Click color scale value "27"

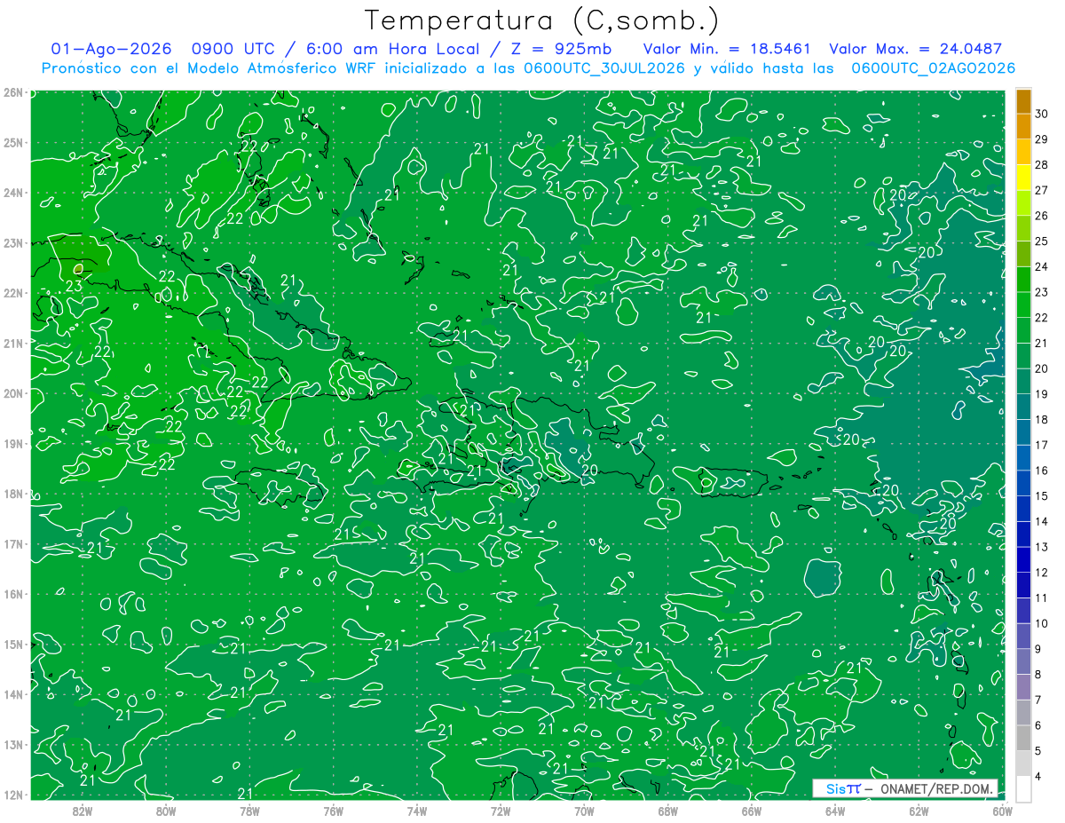click(1042, 190)
